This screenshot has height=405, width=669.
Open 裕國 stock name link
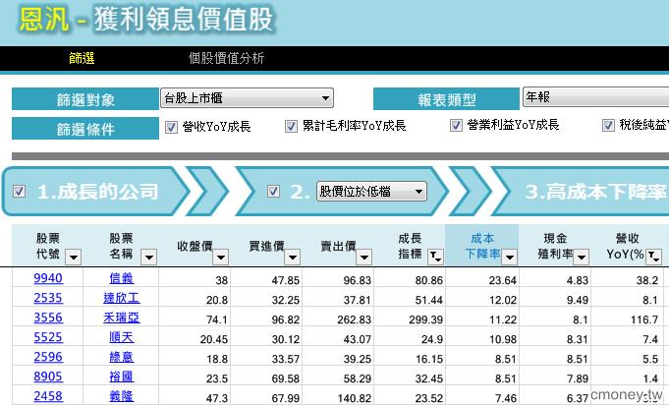(122, 376)
